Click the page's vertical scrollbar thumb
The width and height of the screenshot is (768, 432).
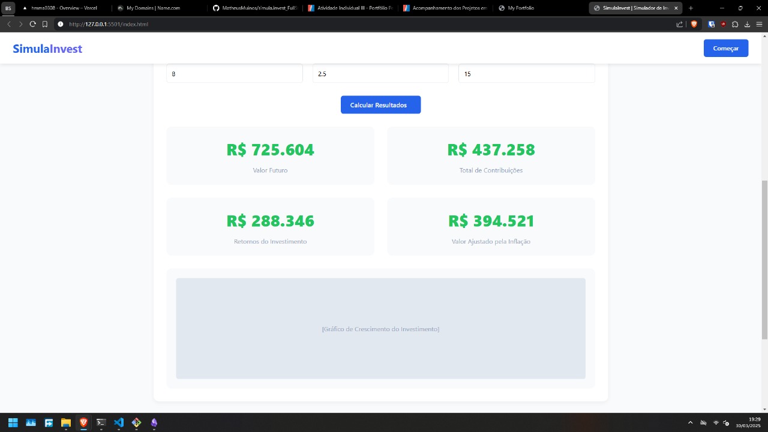[x=764, y=258]
